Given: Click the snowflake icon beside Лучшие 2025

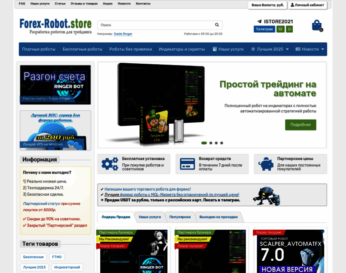Looking at the screenshot, I should pyautogui.click(x=253, y=49).
